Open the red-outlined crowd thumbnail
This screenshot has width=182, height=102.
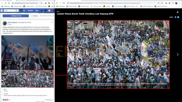pos(41,79)
